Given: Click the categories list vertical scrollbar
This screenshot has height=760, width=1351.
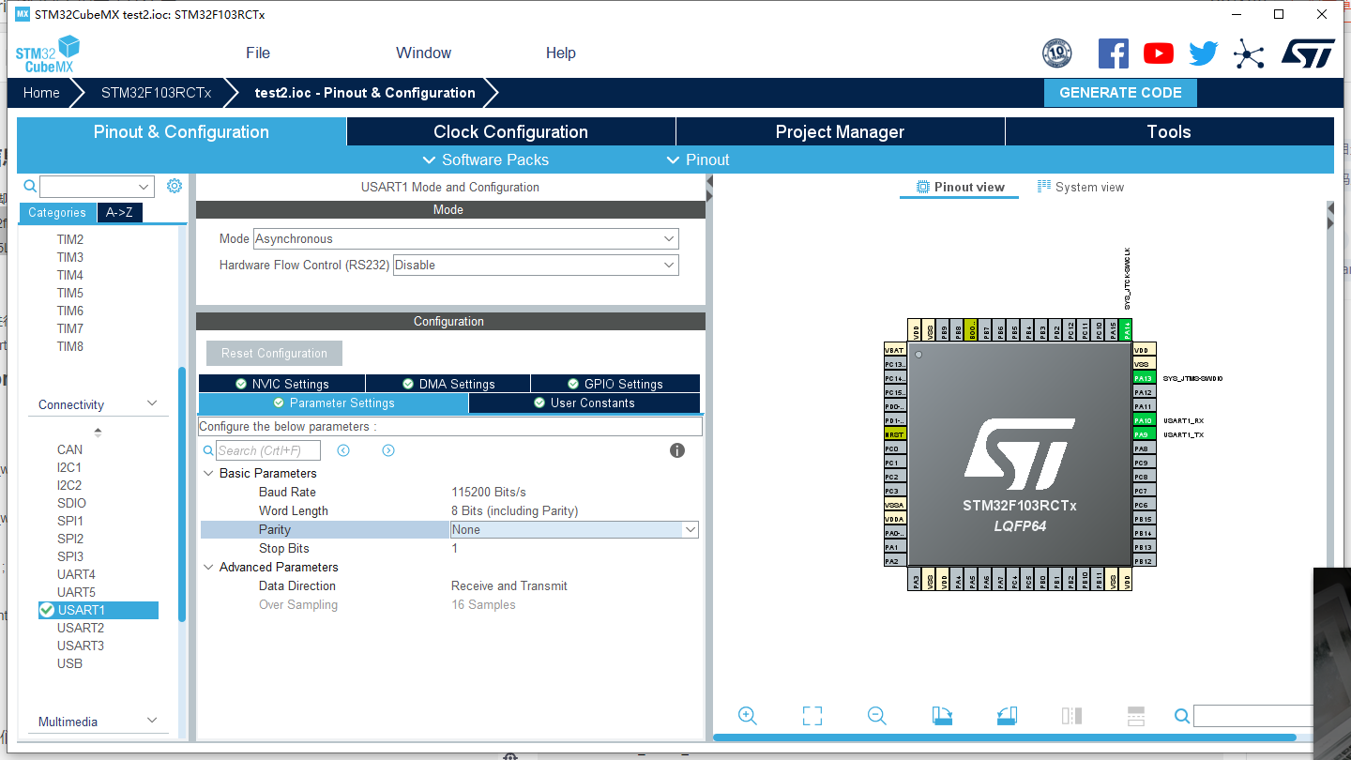Looking at the screenshot, I should coord(182,494).
